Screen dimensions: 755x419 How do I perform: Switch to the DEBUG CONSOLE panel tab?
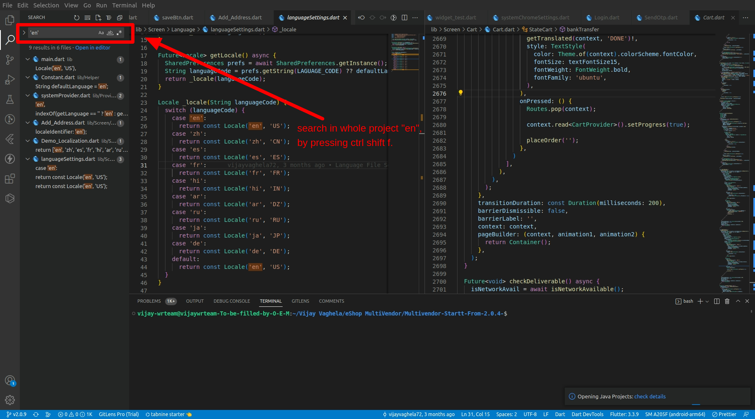231,301
